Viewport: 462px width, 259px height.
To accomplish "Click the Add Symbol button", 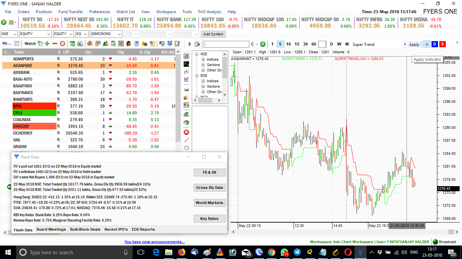I will [213, 34].
